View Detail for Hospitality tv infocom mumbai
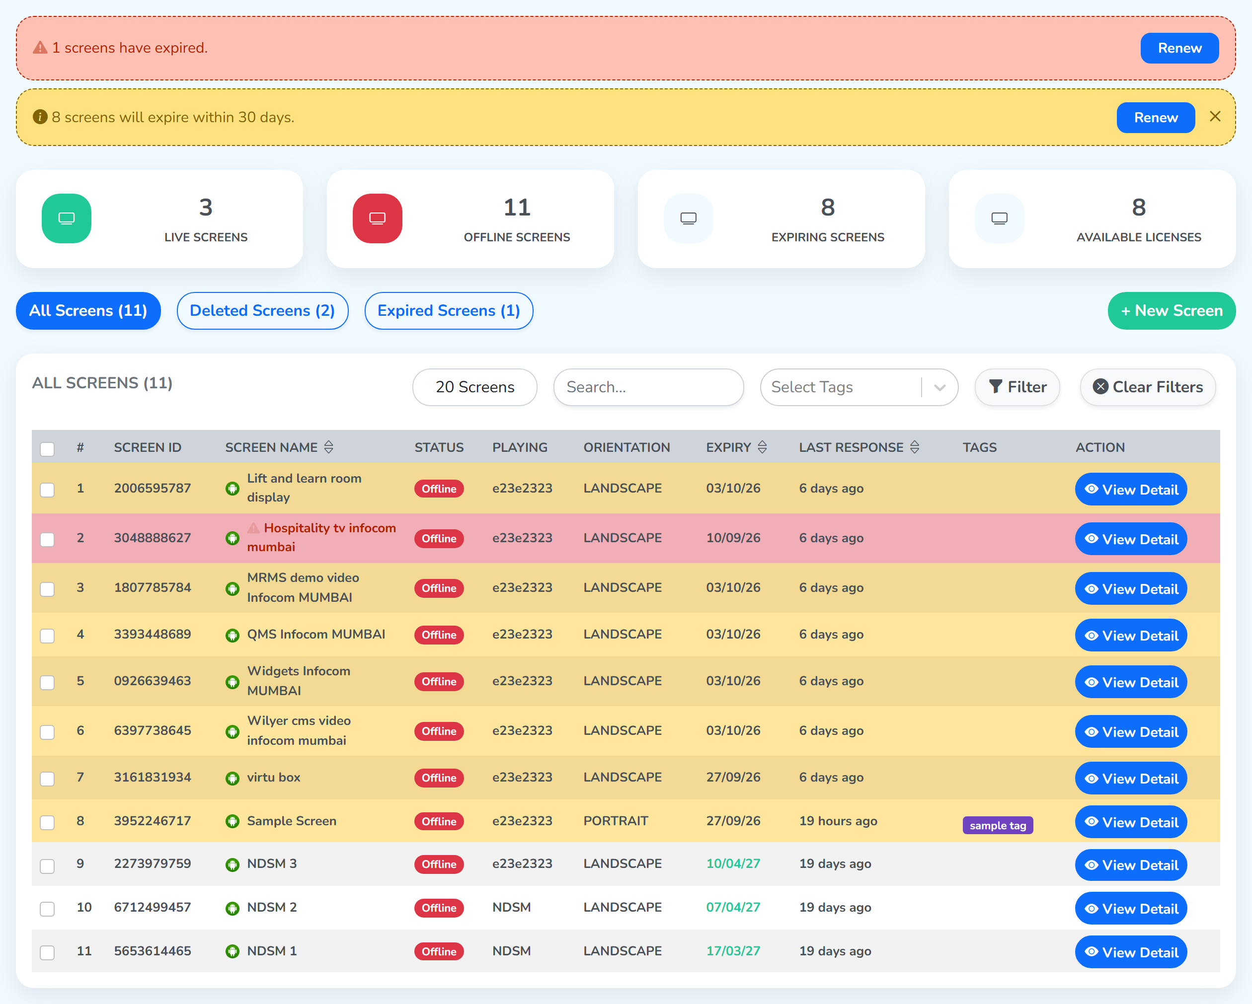Viewport: 1252px width, 1004px height. pyautogui.click(x=1131, y=539)
